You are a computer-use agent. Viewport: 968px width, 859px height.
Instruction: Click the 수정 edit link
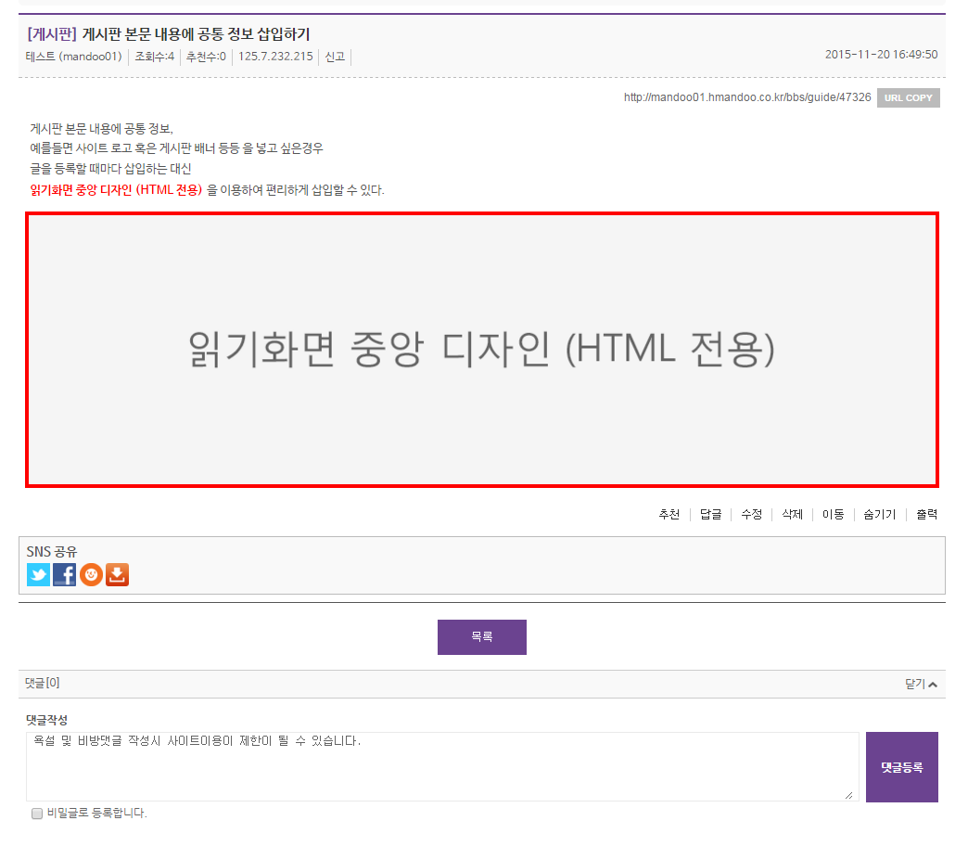pyautogui.click(x=751, y=515)
